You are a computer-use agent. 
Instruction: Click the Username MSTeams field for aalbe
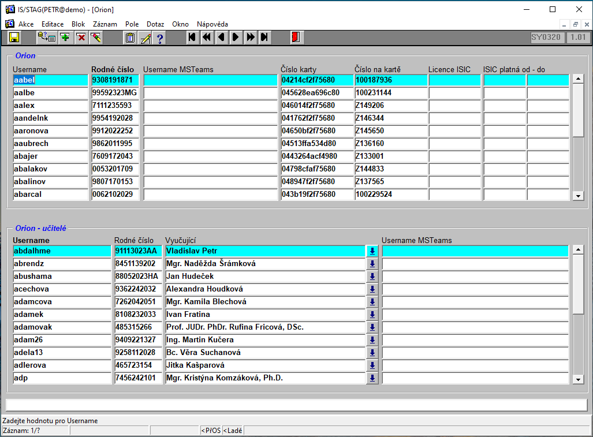211,92
